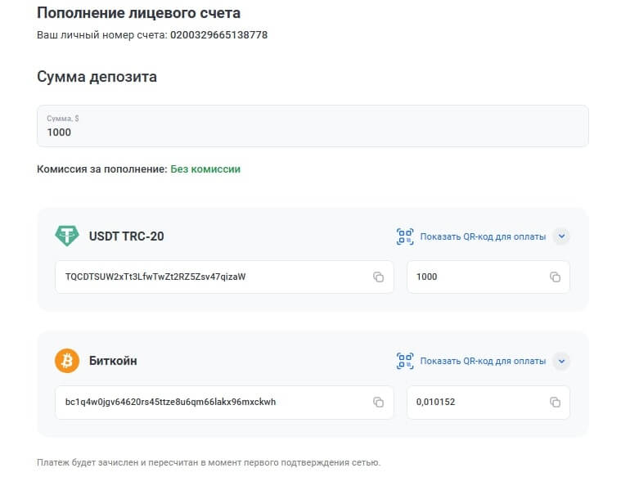Click the 'Биткойн' title

pos(113,361)
